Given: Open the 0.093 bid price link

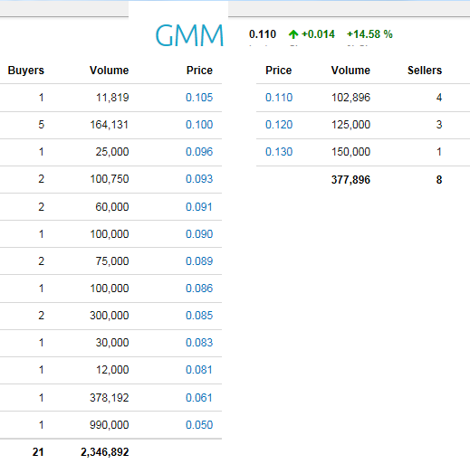Looking at the screenshot, I should (x=199, y=179).
